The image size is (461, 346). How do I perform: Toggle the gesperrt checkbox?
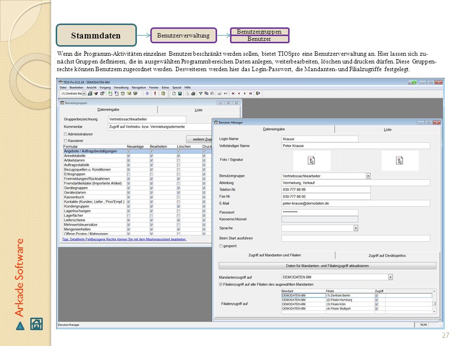[221, 246]
